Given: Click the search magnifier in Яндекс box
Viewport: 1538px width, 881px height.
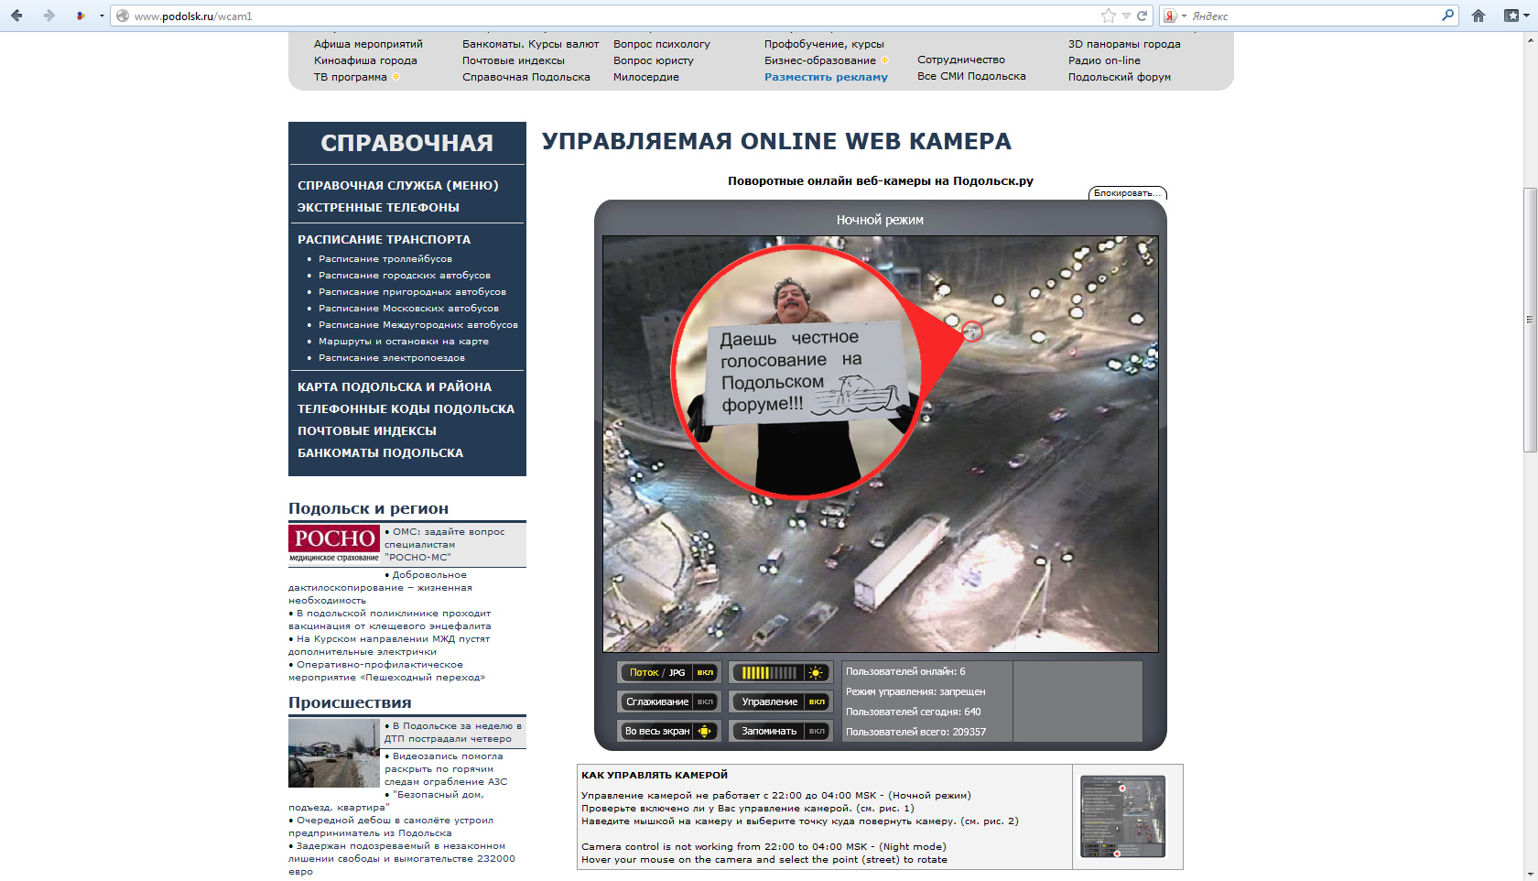Looking at the screenshot, I should point(1447,16).
